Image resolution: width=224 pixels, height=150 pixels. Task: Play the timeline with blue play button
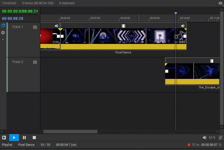tap(14, 138)
